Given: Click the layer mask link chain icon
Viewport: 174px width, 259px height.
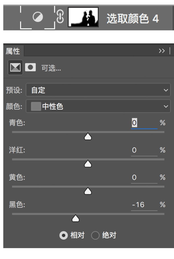Looking at the screenshot, I should [x=60, y=17].
